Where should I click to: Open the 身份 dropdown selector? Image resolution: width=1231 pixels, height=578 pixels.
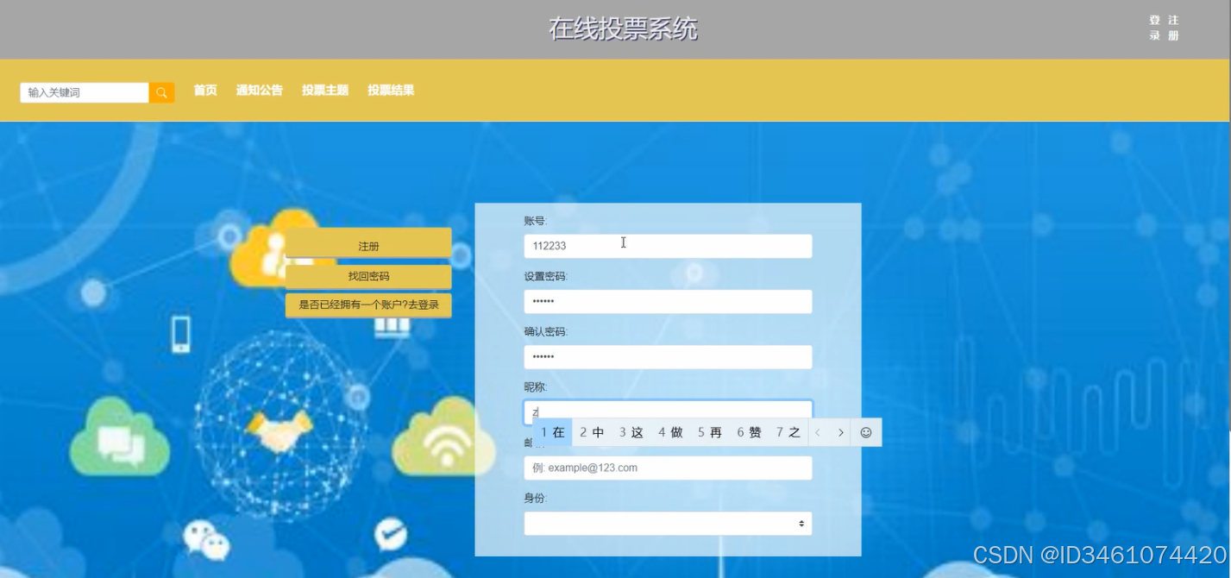(x=668, y=524)
